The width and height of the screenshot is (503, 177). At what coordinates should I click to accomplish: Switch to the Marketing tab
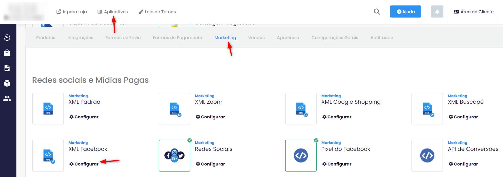click(225, 38)
